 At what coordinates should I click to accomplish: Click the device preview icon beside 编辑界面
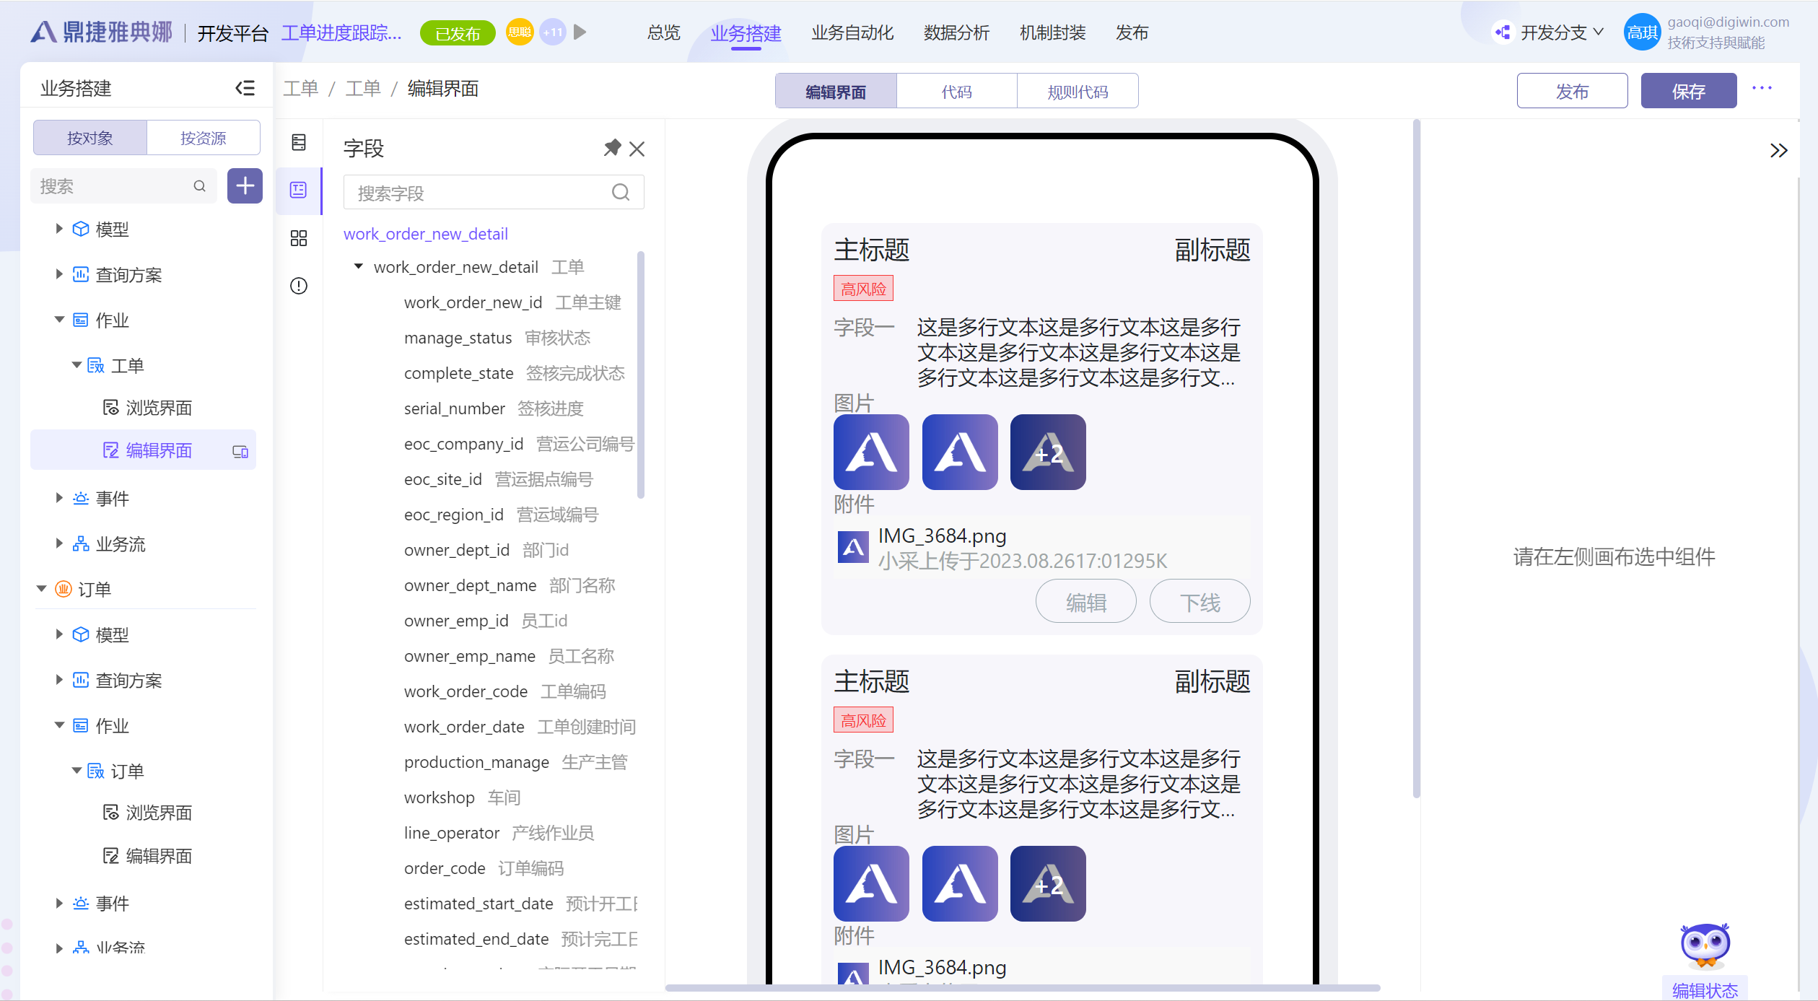(240, 452)
